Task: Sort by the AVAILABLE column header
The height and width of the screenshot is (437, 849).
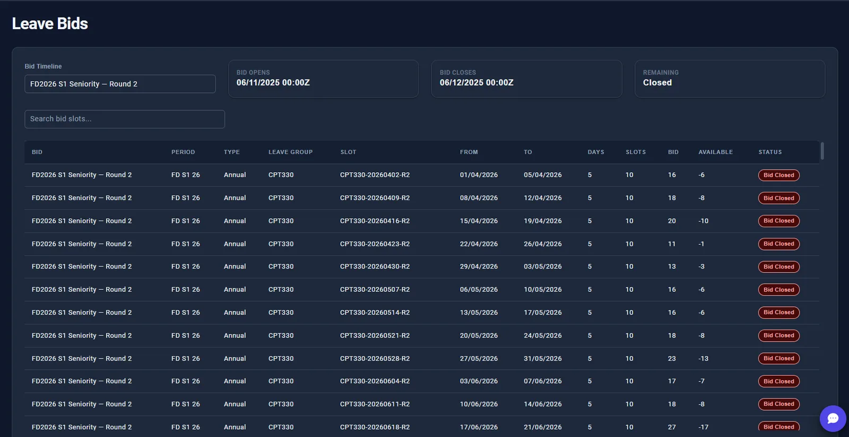Action: click(715, 152)
